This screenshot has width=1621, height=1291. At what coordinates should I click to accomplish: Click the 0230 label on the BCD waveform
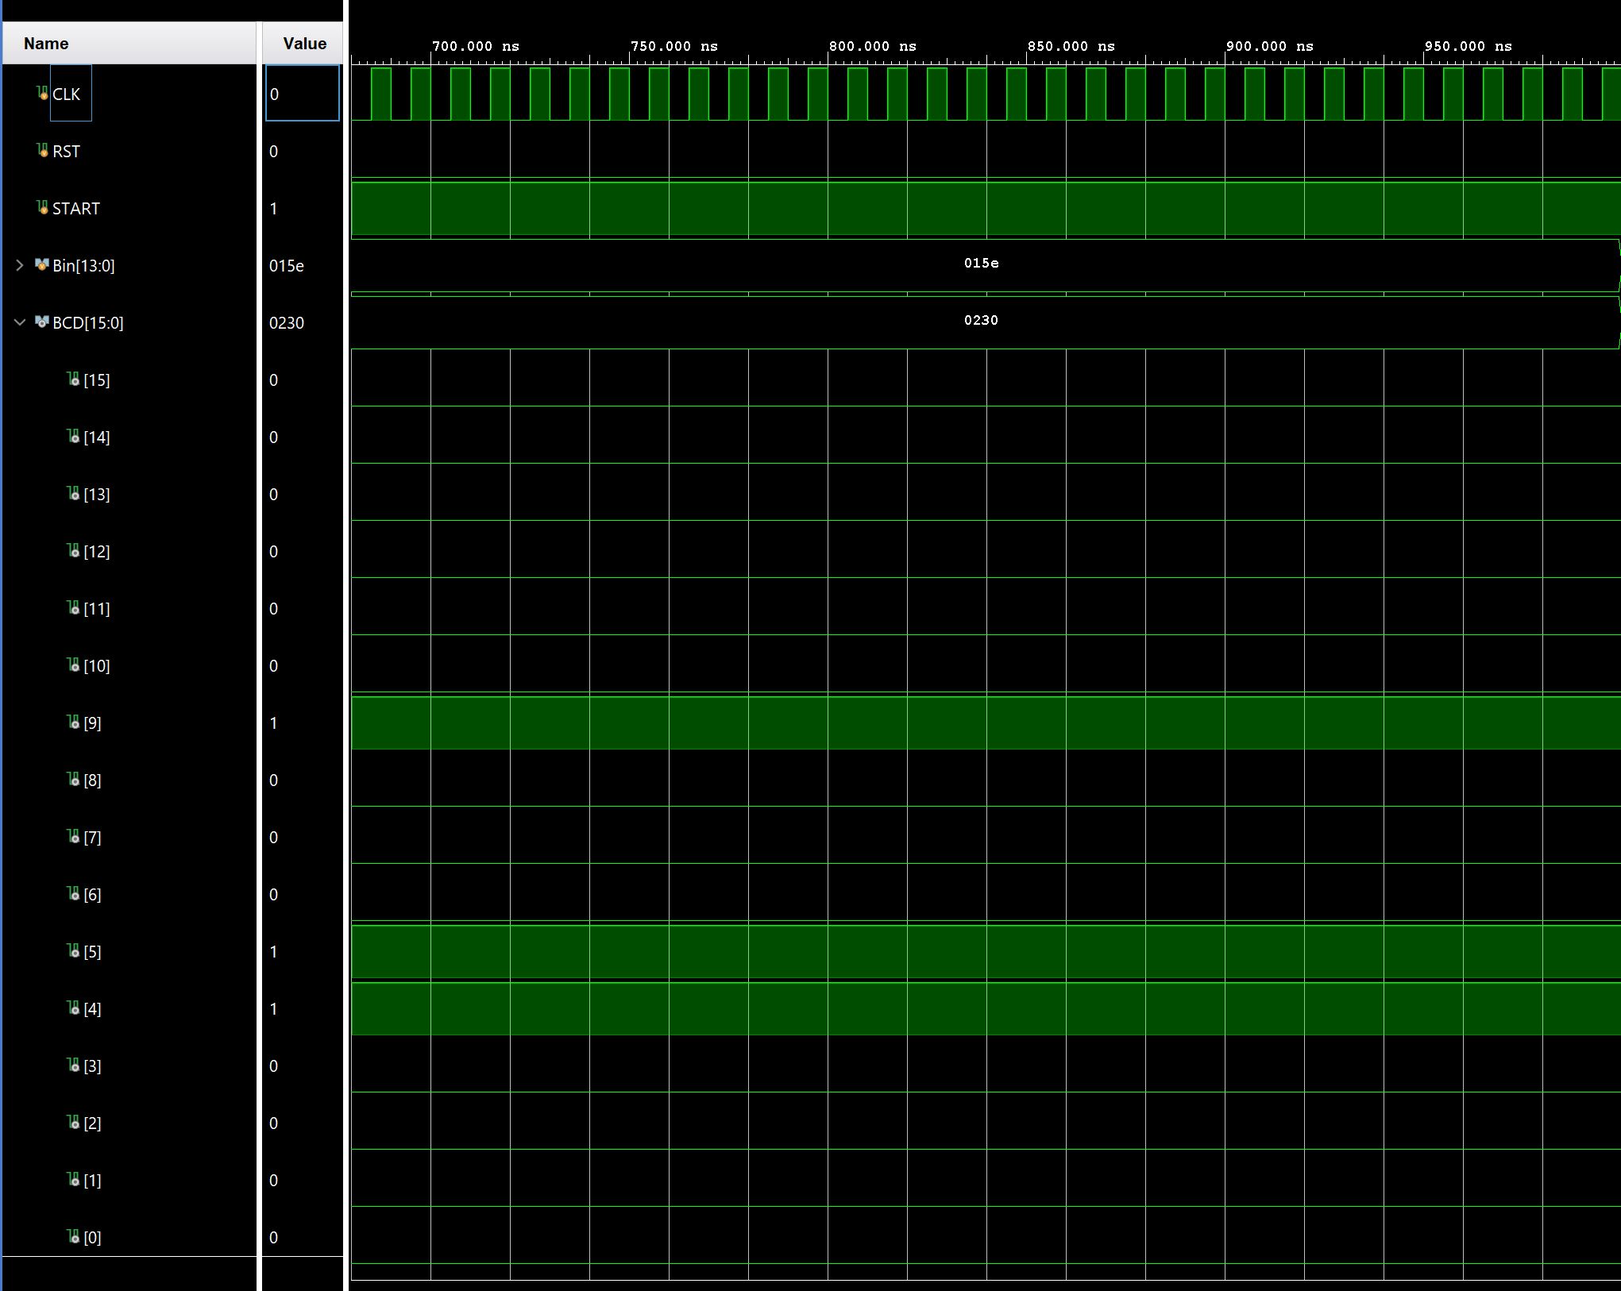click(x=981, y=321)
